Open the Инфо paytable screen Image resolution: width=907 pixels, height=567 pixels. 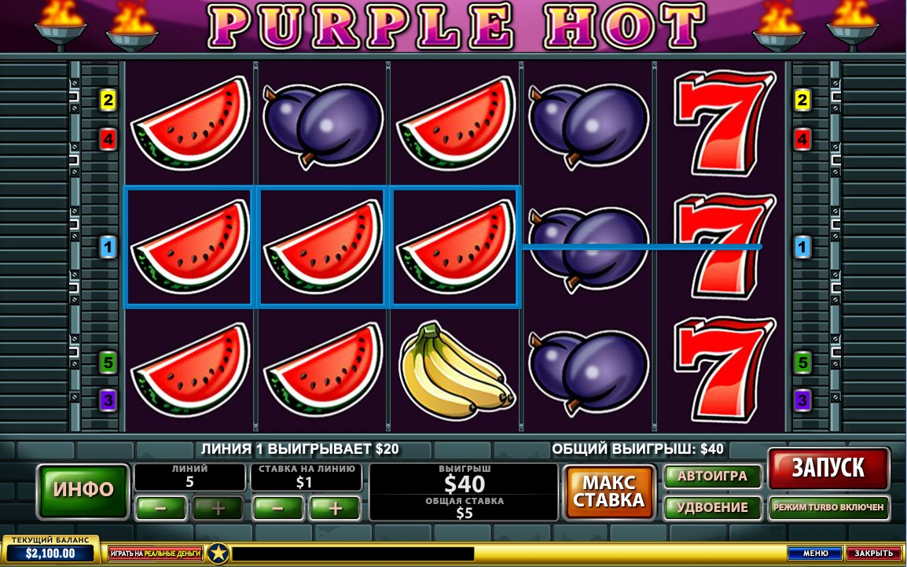click(x=83, y=491)
